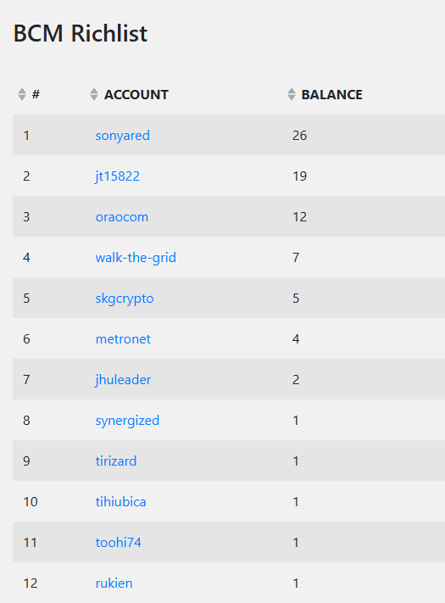Screen dimensions: 445x603
Task: Click the sort arrows beside BALANCE header
Action: pyautogui.click(x=292, y=94)
